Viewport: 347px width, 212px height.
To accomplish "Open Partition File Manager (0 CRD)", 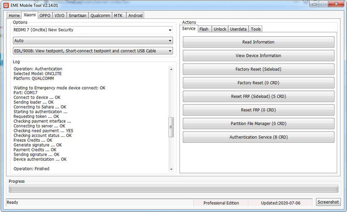I will (259, 123).
